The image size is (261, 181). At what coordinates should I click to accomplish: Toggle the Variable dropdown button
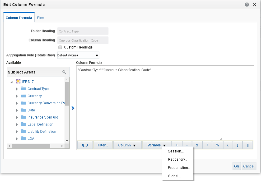pyautogui.click(x=157, y=145)
